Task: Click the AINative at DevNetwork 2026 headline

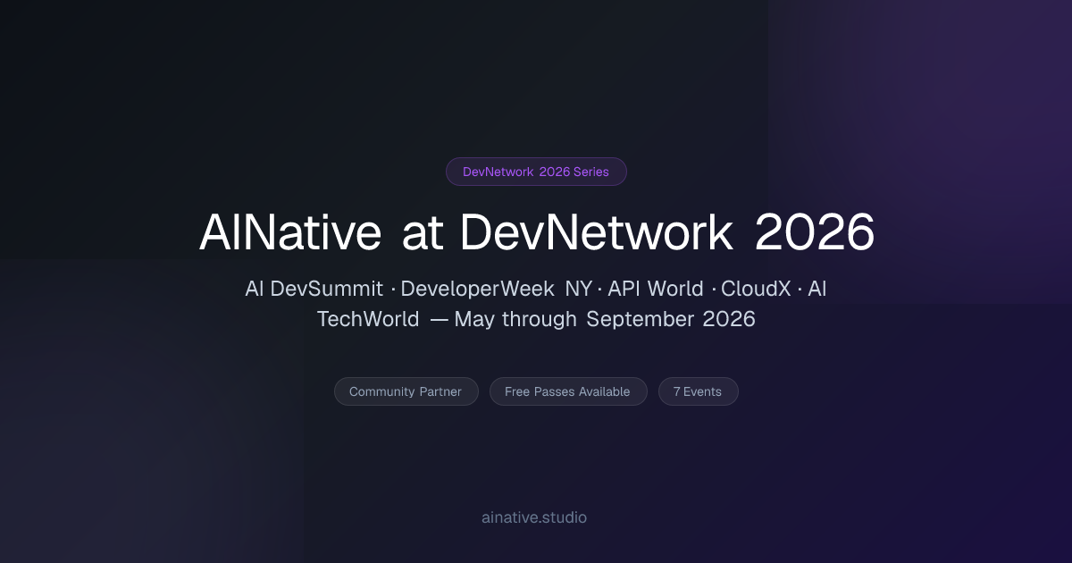Action: pyautogui.click(x=536, y=233)
